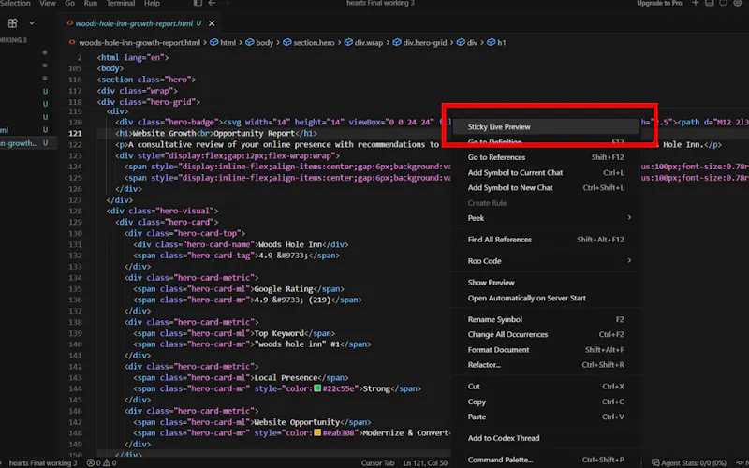Open the View menu
Image resolution: width=749 pixels, height=468 pixels.
click(x=48, y=4)
